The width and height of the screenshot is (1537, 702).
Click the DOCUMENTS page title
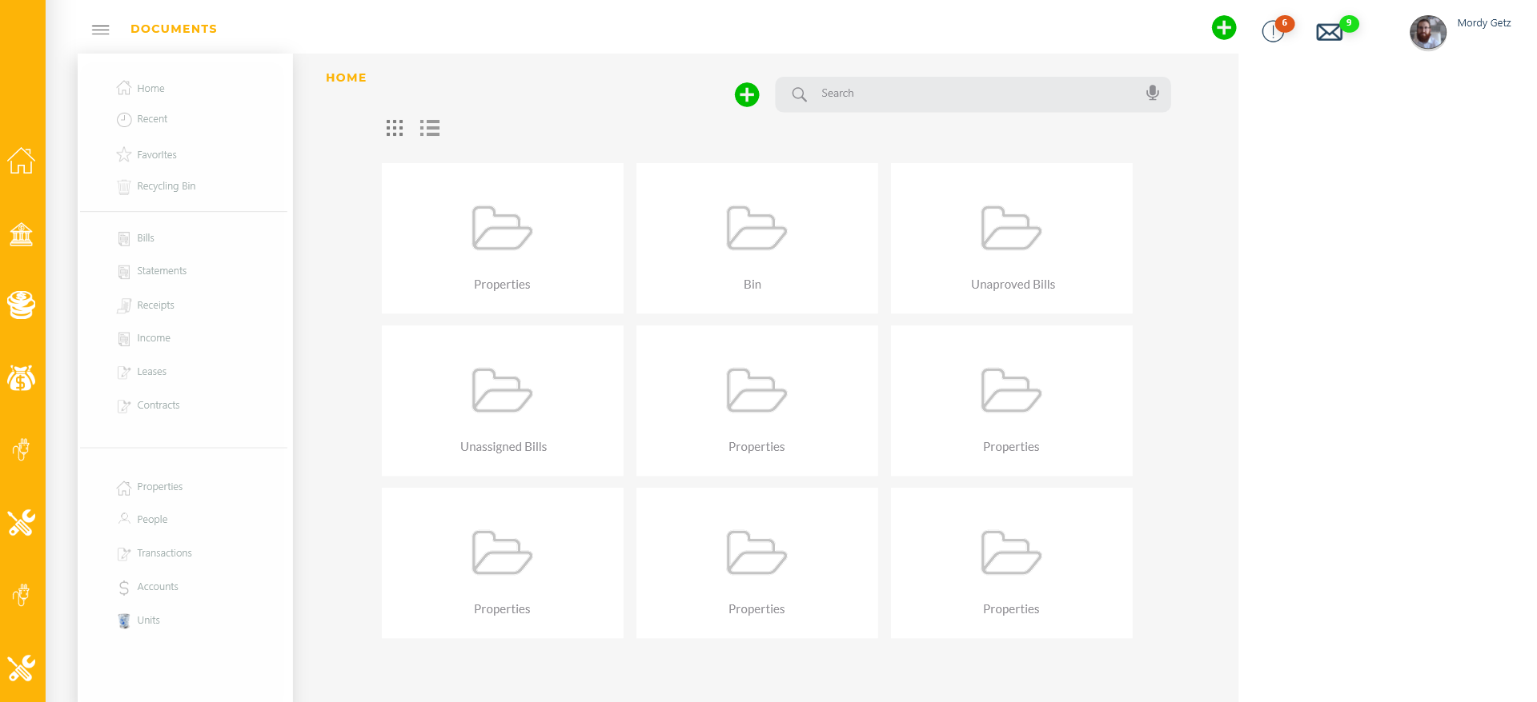pos(174,29)
